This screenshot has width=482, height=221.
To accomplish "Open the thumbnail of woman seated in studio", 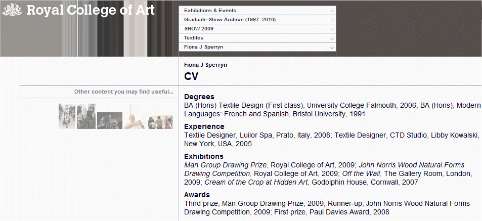I will point(86,116).
